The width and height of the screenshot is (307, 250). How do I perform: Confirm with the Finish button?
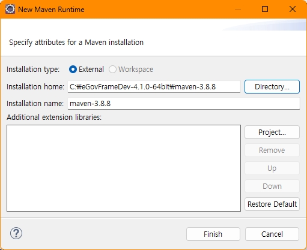click(x=213, y=234)
